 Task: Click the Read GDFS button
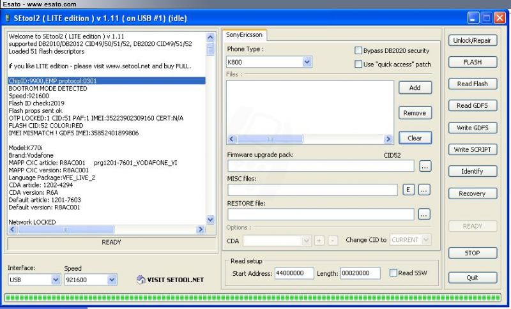coord(472,106)
